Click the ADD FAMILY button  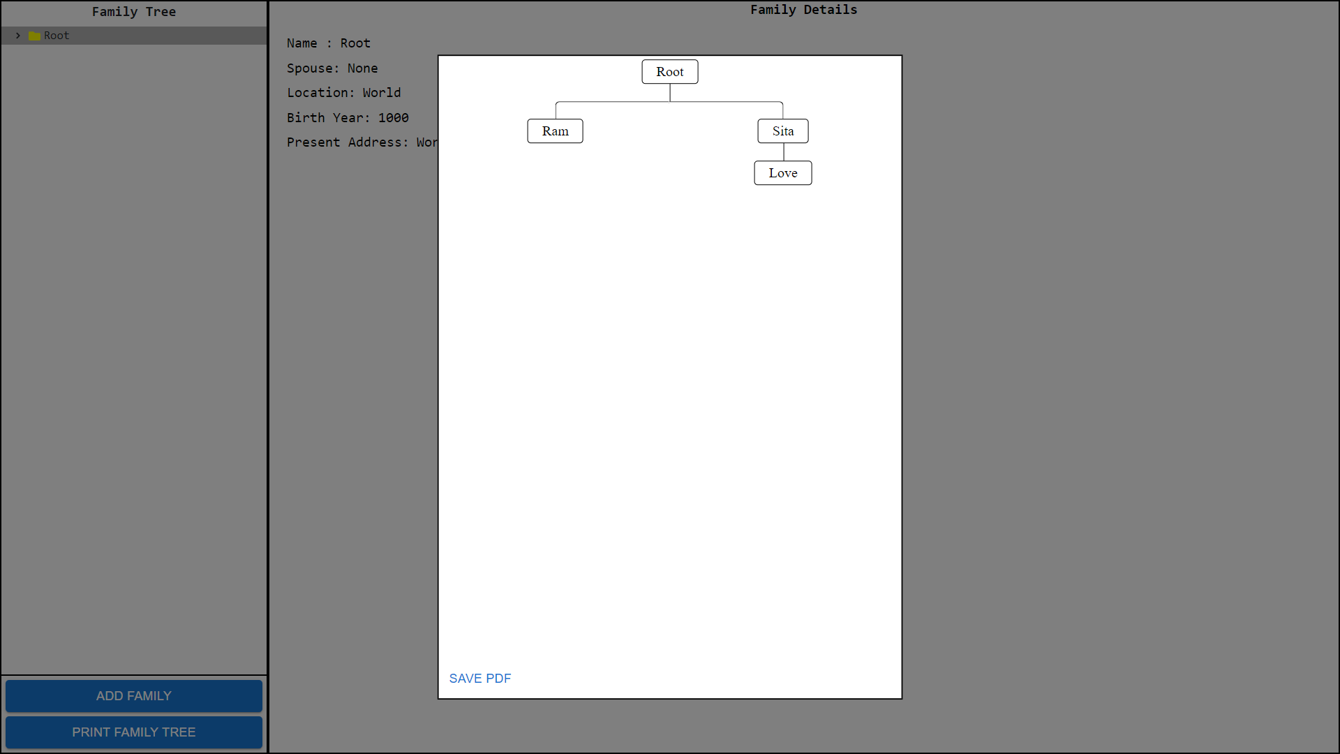[133, 696]
